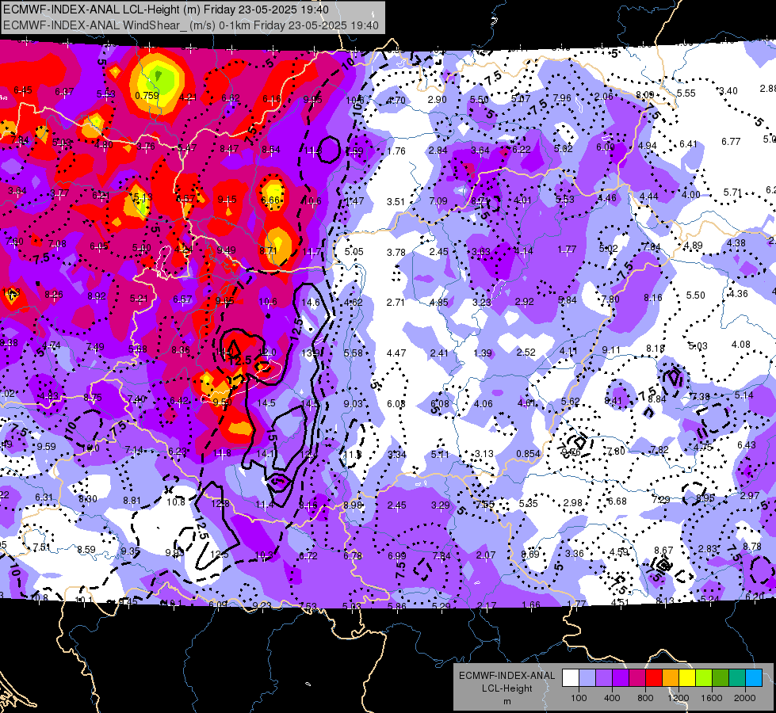
Task: Click the '0.759' value on the yellow-green peak
Action: [x=147, y=96]
